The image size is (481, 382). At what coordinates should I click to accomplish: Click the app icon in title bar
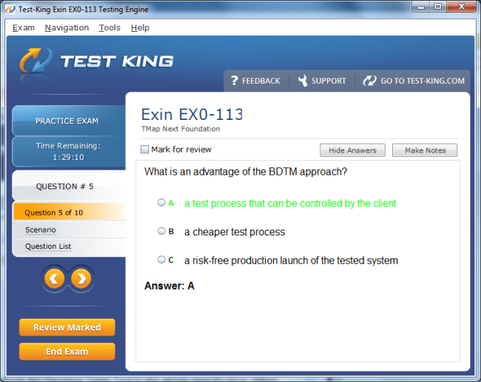coord(9,9)
